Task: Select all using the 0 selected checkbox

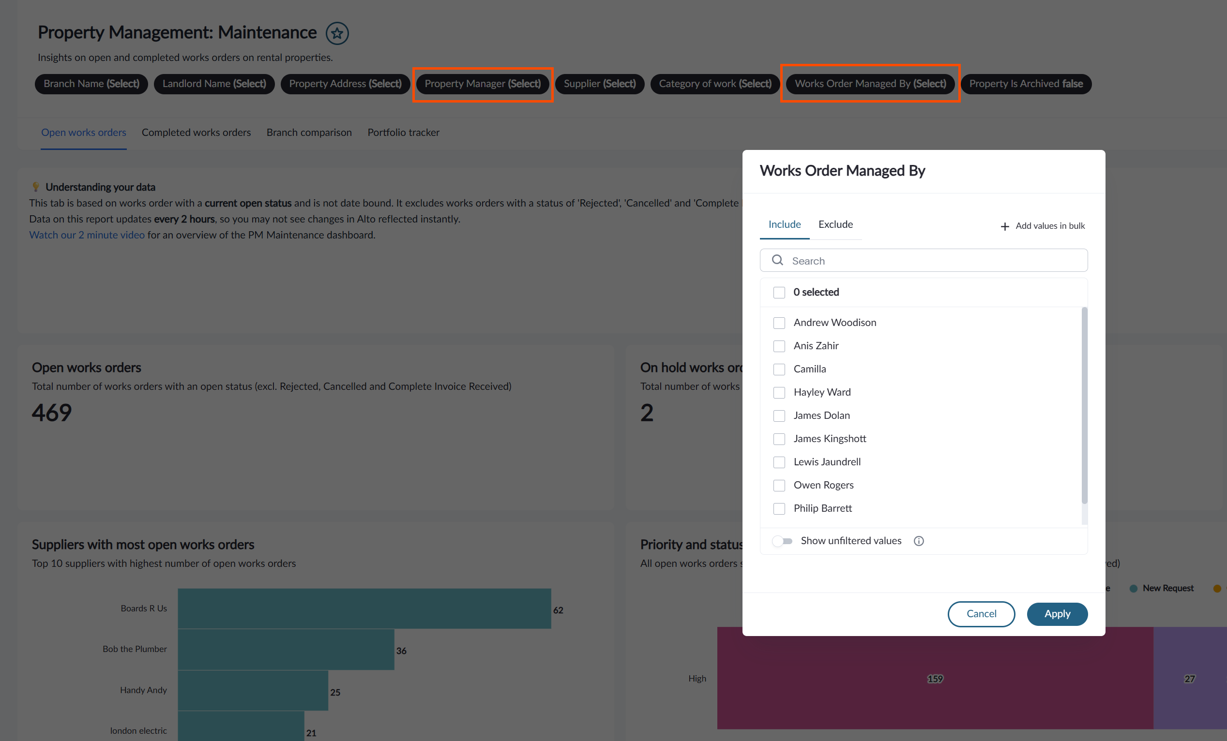Action: tap(779, 293)
